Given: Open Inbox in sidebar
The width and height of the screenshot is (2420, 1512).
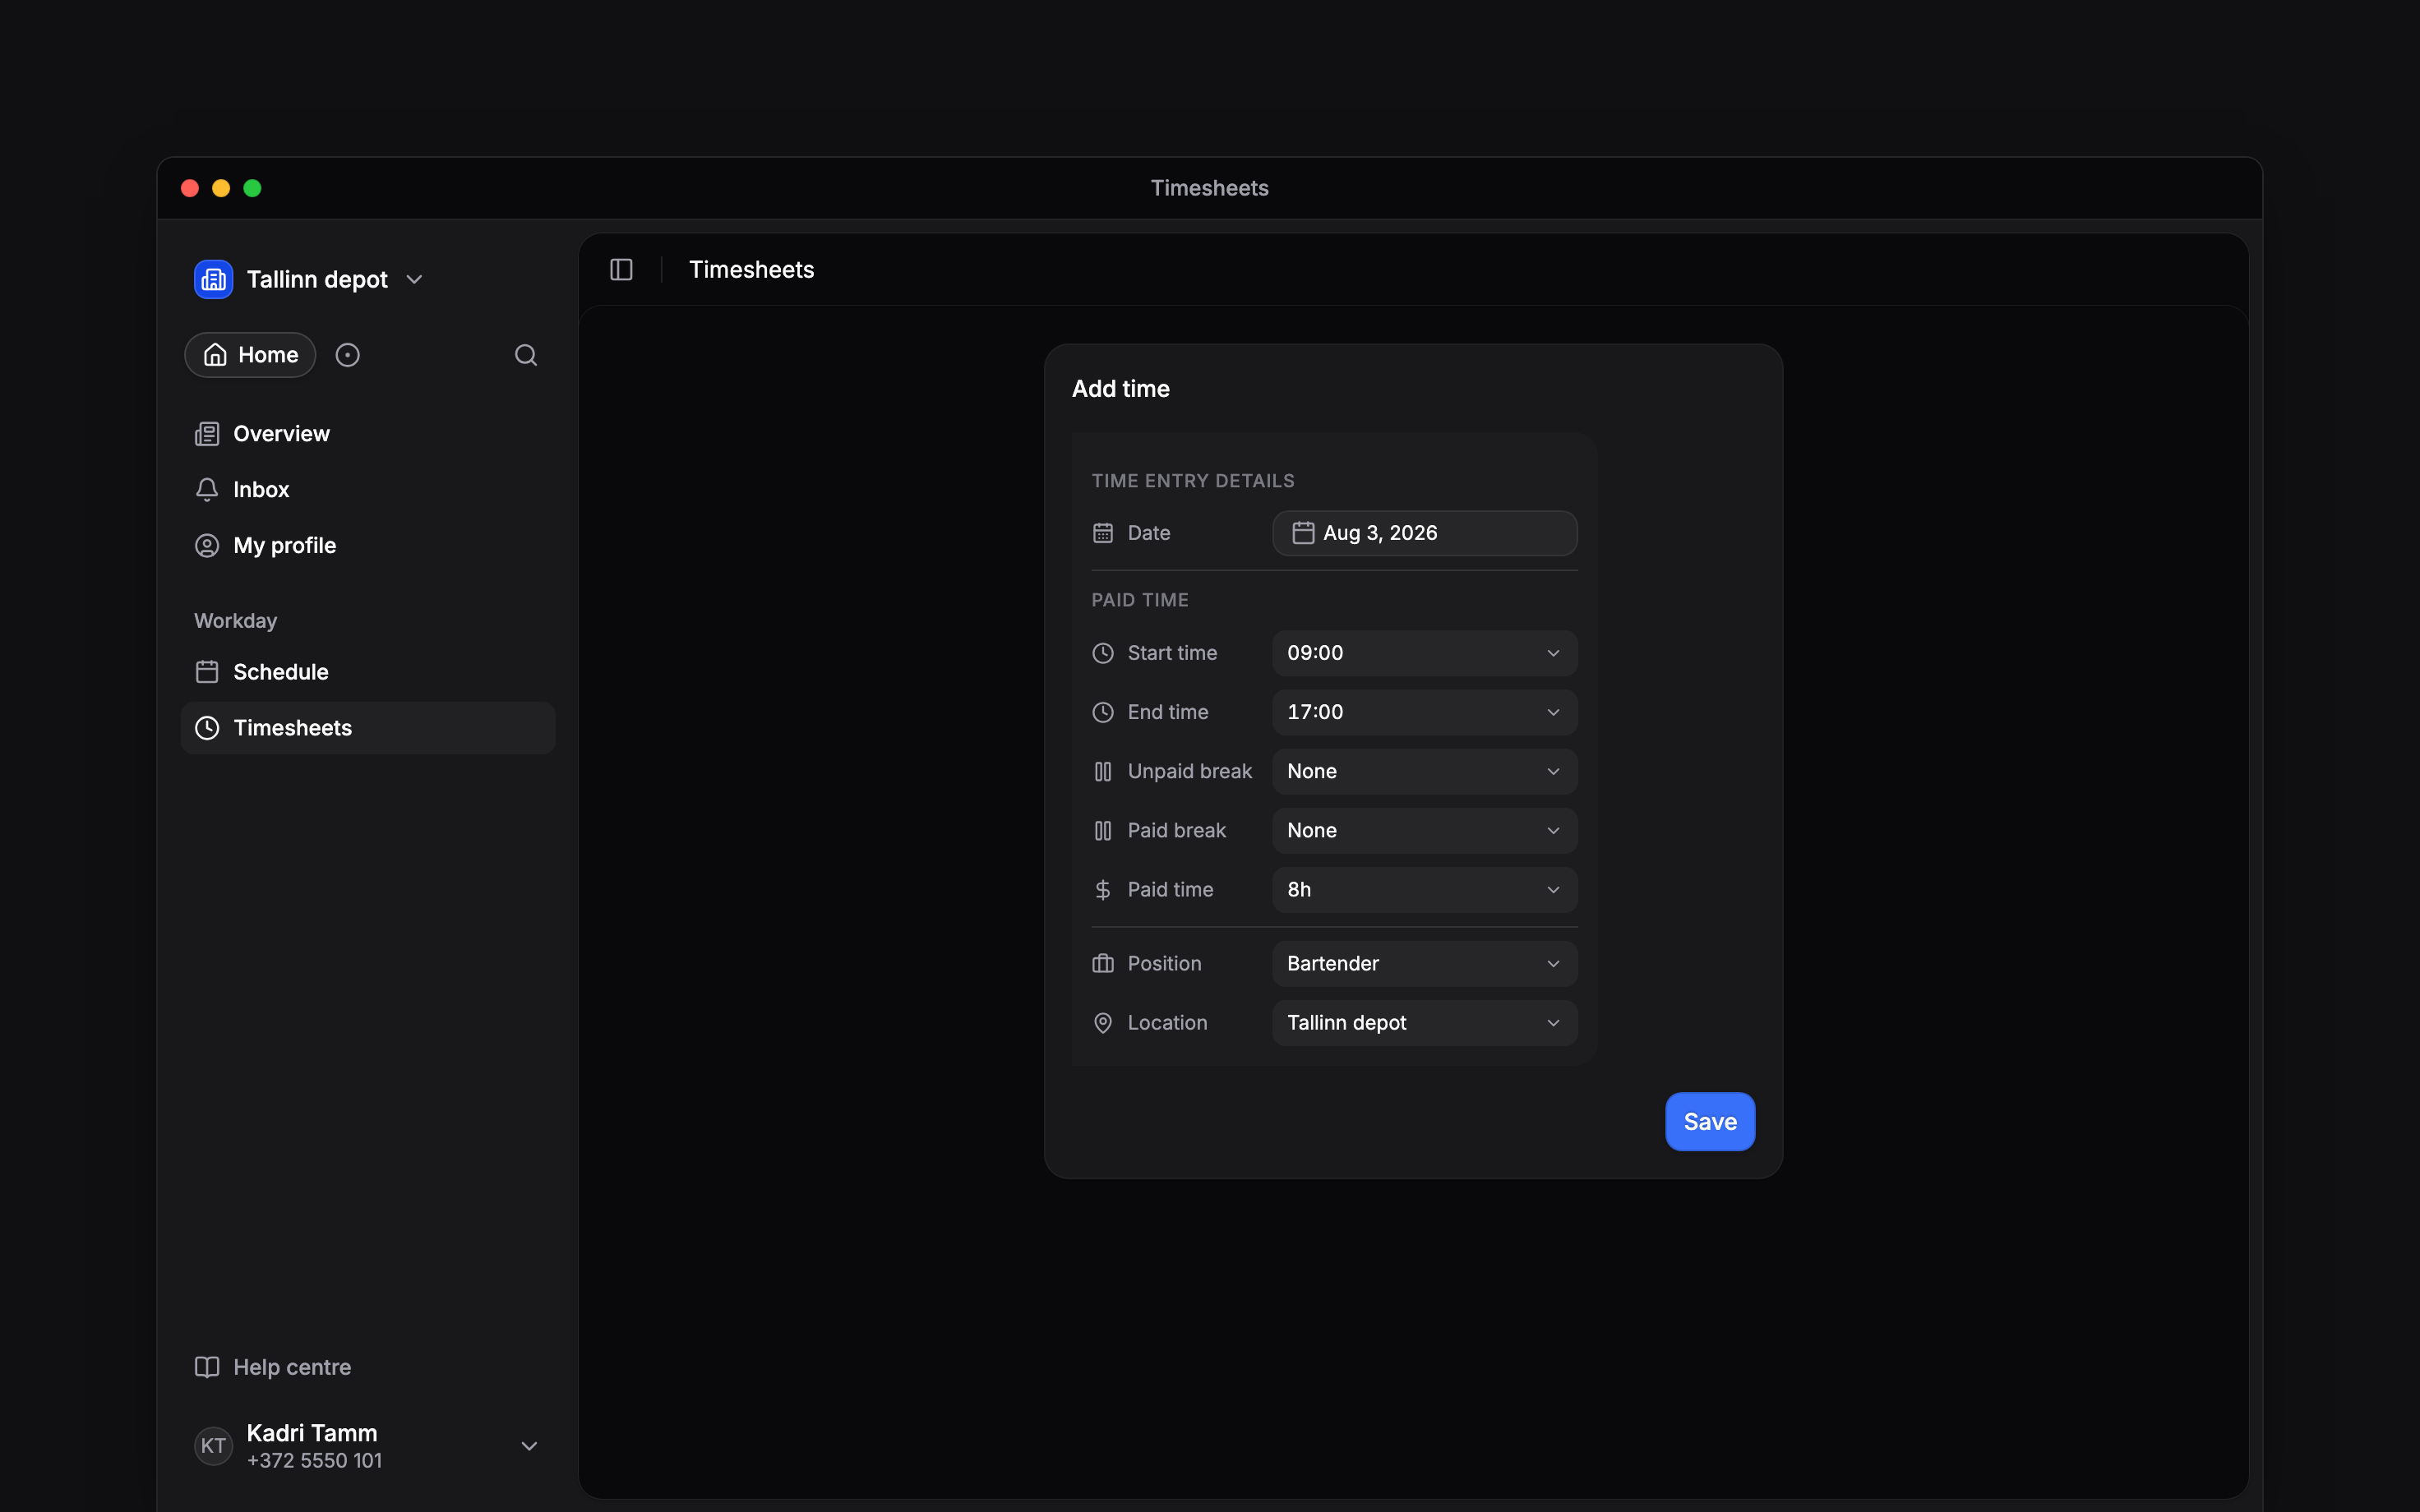Looking at the screenshot, I should click(x=367, y=490).
